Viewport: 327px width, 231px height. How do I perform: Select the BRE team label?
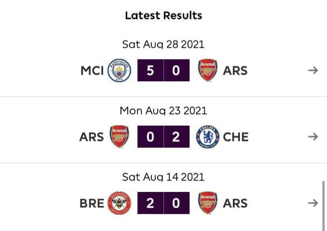click(92, 203)
